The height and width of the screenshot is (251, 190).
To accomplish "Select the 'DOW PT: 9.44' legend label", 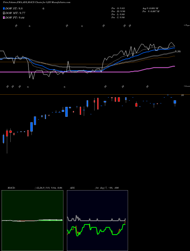I will (15, 18).
